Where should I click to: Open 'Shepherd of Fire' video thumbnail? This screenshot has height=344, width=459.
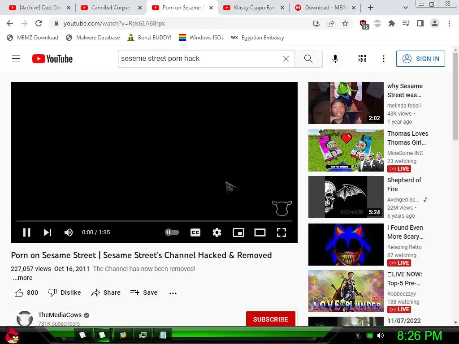click(x=346, y=197)
